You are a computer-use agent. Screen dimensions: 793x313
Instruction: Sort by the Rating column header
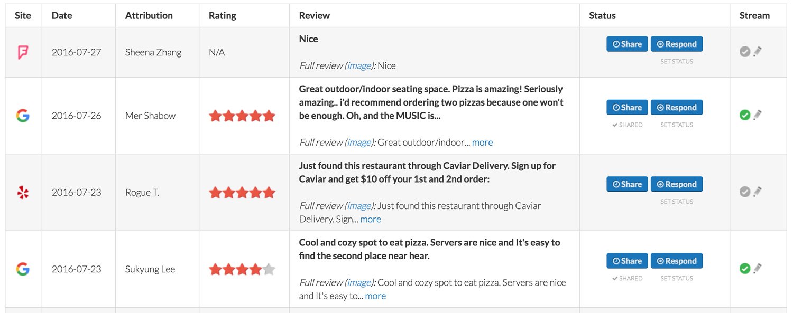(223, 15)
